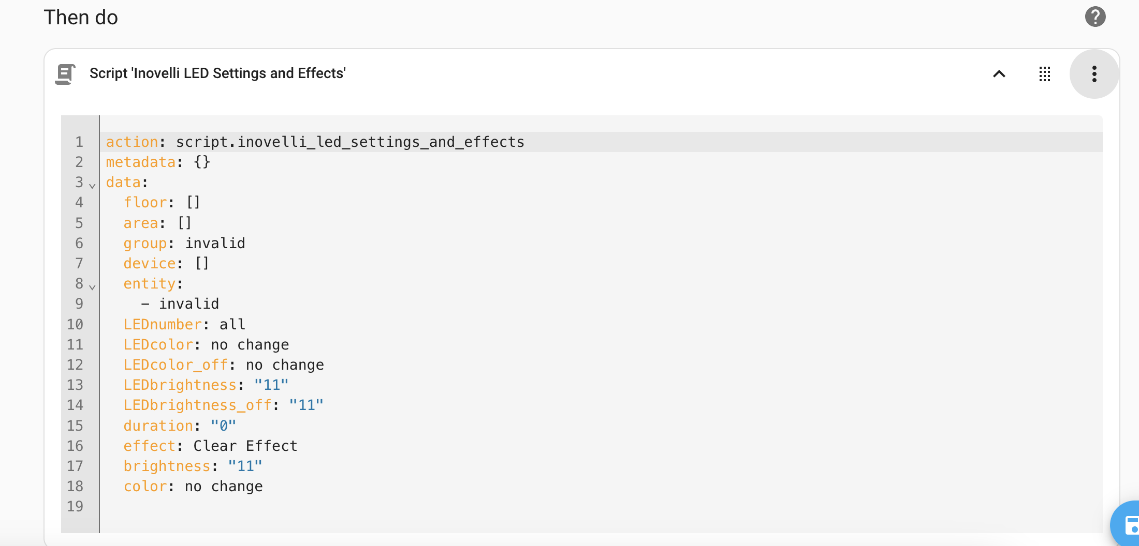Collapse the script action card with the chevron
Viewport: 1139px width, 546px height.
(x=999, y=74)
